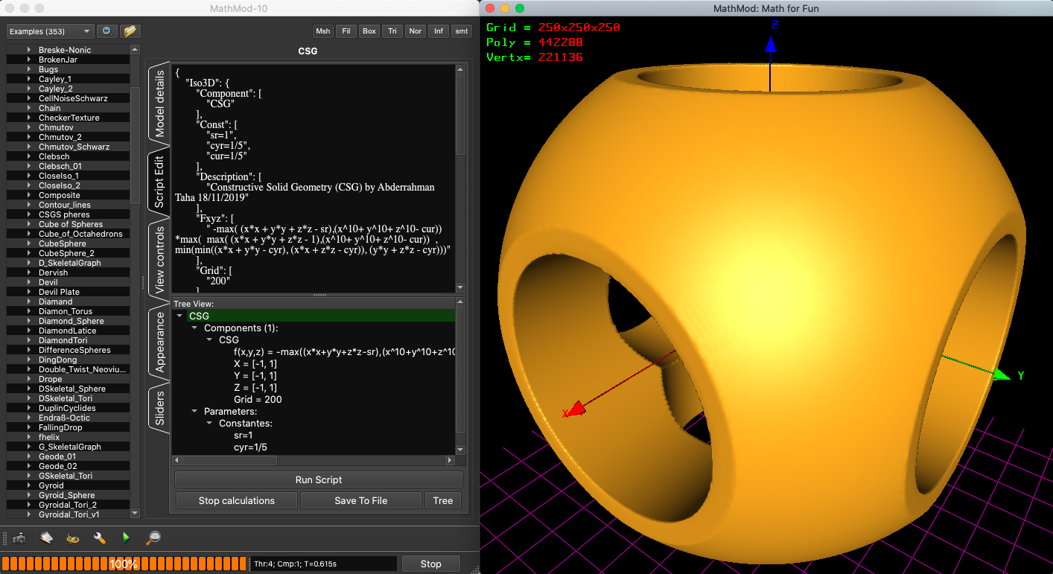
Task: Open a file with the folder icon
Action: 130,31
